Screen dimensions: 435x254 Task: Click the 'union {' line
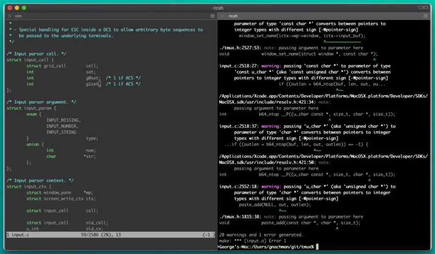35,144
